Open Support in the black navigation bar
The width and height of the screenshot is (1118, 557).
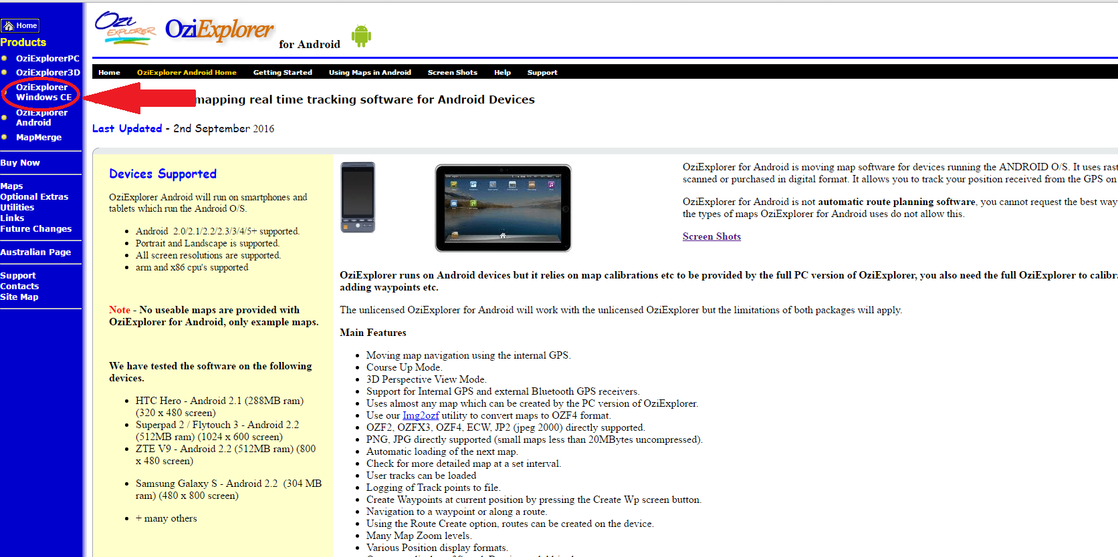click(x=542, y=72)
